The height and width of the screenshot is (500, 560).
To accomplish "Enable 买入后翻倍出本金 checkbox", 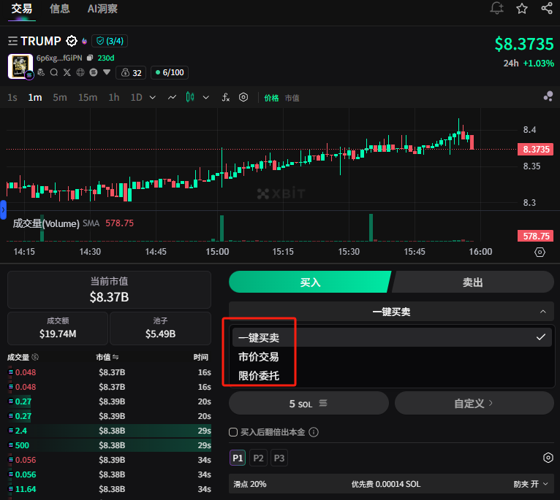I will [x=233, y=432].
